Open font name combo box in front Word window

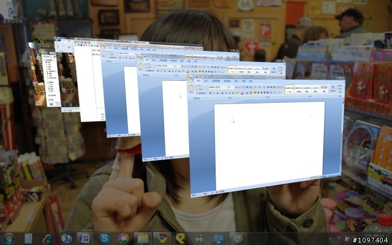217,87
